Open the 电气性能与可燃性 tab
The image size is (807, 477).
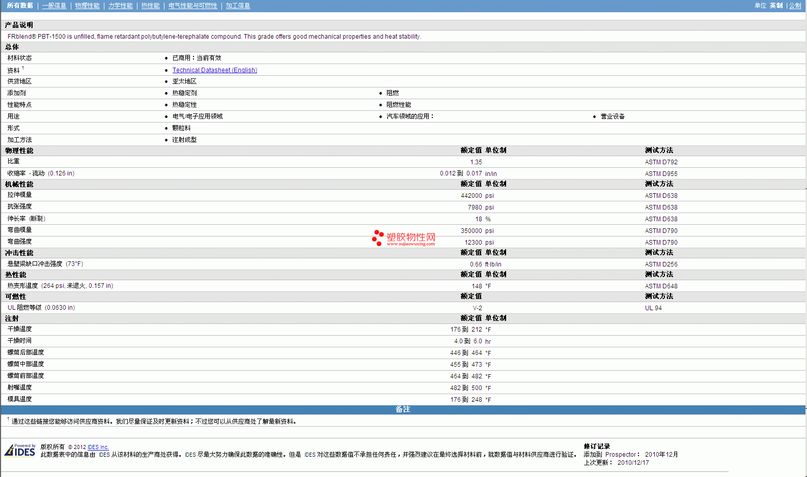tap(192, 6)
